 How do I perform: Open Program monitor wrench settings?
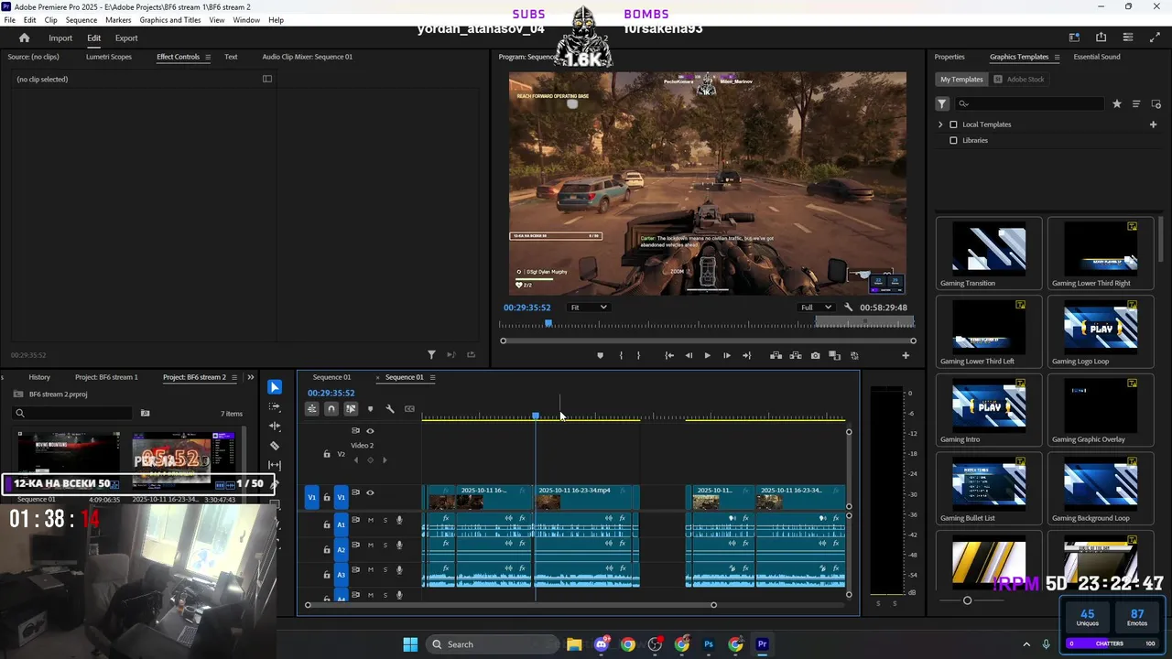(849, 308)
